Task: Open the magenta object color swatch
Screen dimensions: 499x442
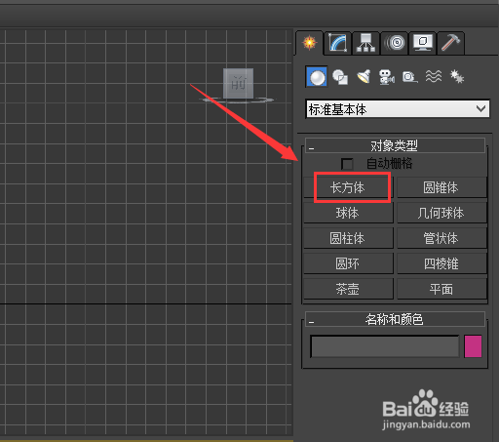Action: click(473, 346)
